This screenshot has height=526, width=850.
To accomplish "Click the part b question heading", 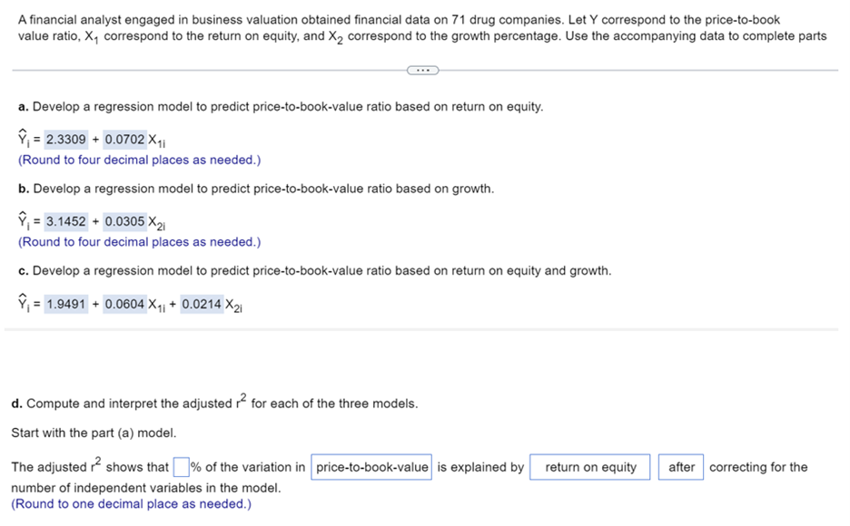I will 254,189.
